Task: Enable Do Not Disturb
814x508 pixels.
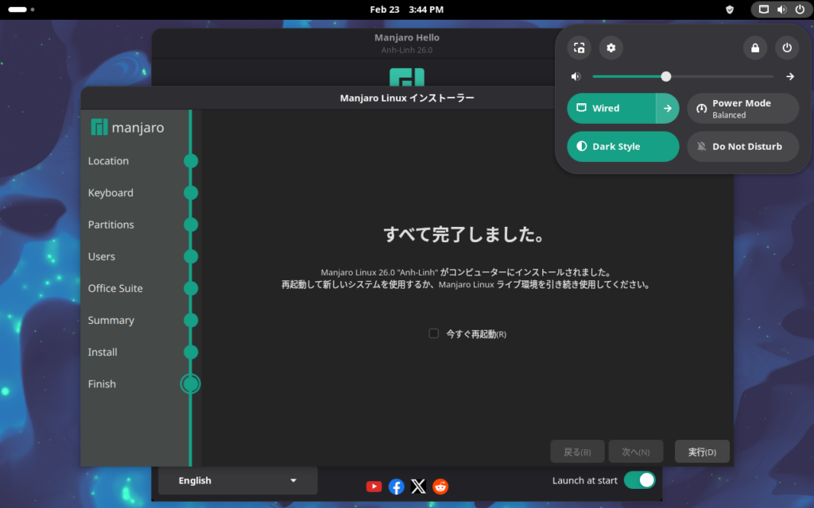Action: [x=742, y=147]
